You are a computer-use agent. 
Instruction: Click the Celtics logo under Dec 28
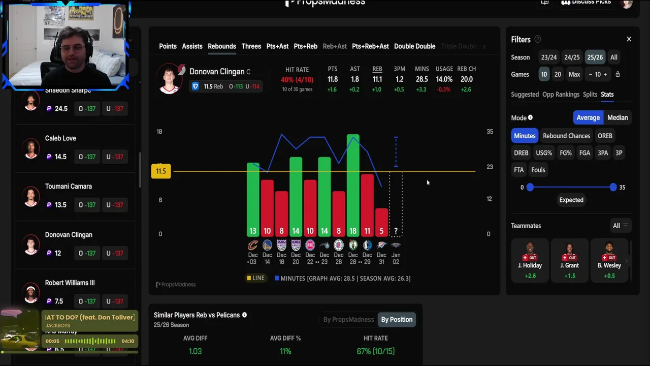click(x=353, y=246)
